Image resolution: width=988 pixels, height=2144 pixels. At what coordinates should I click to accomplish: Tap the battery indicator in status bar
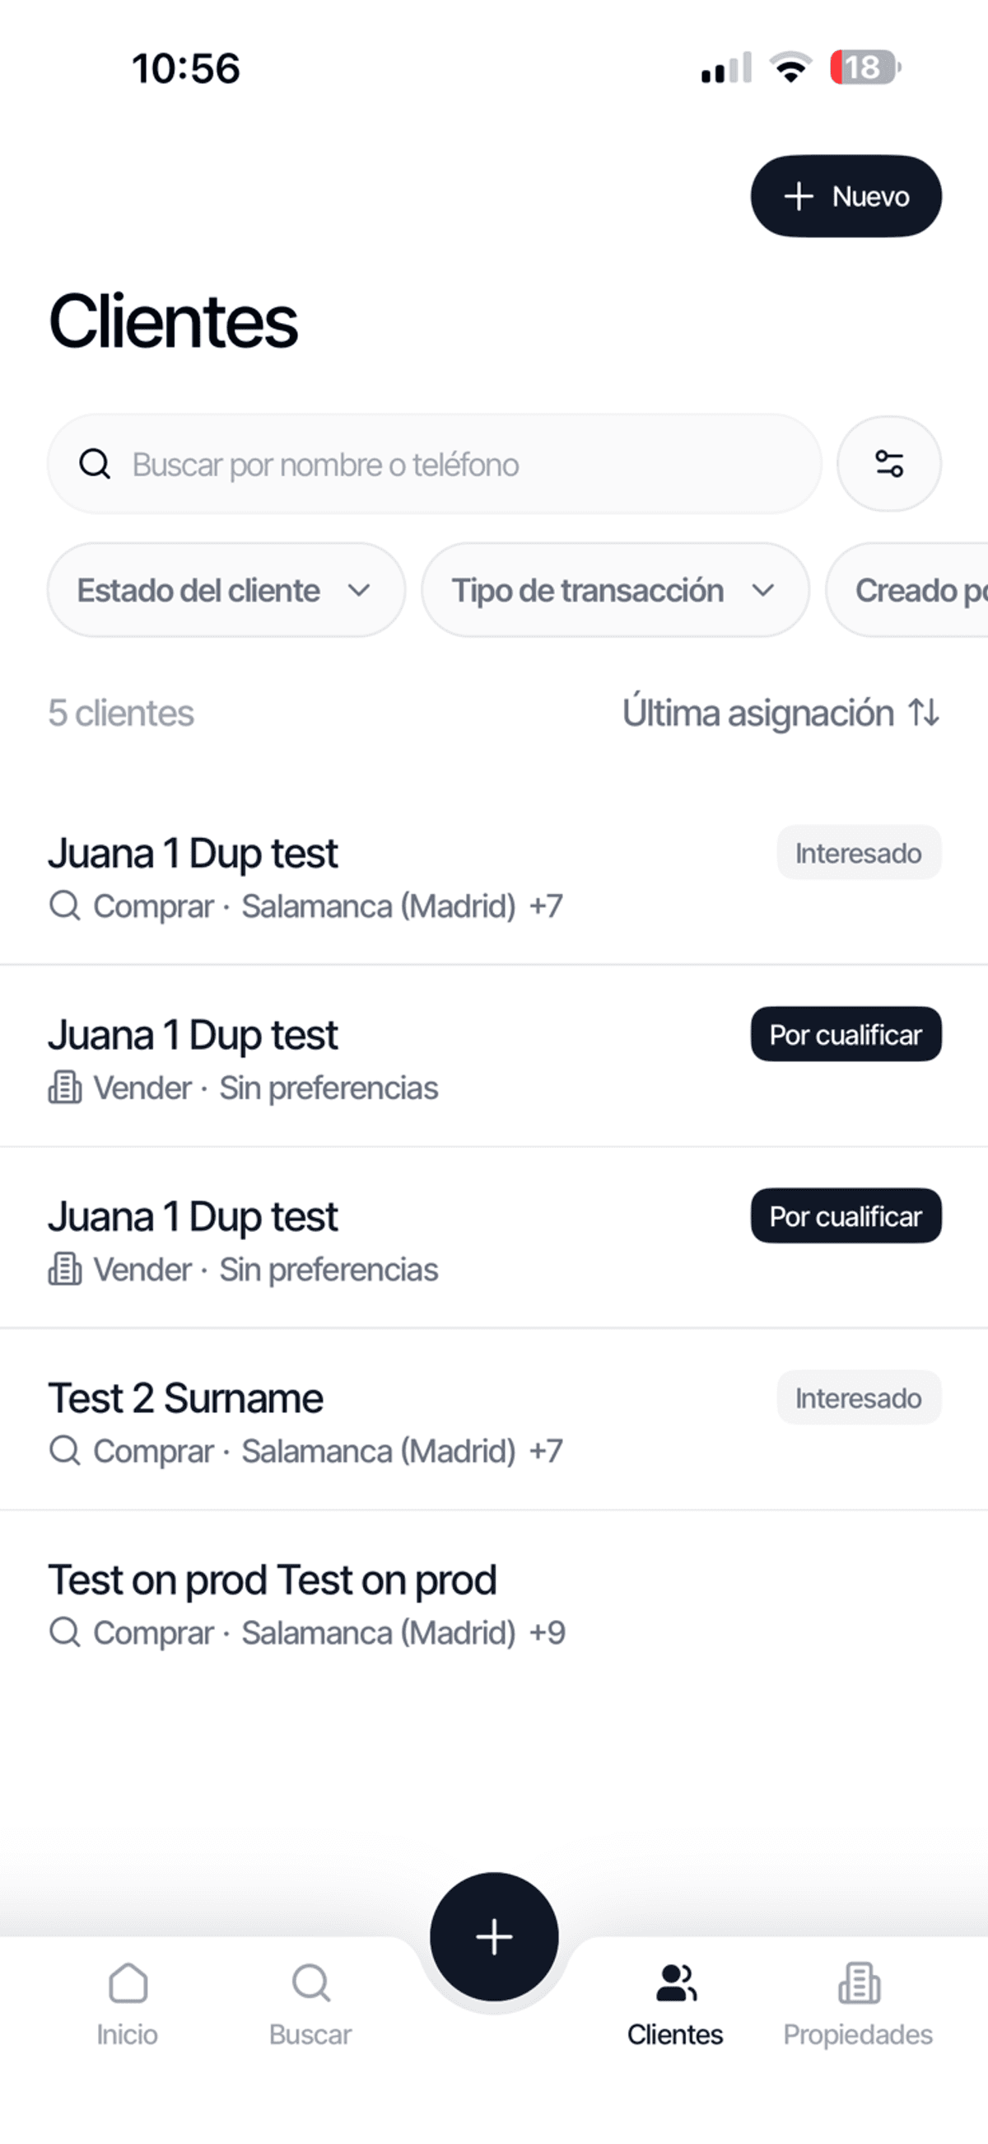(865, 68)
